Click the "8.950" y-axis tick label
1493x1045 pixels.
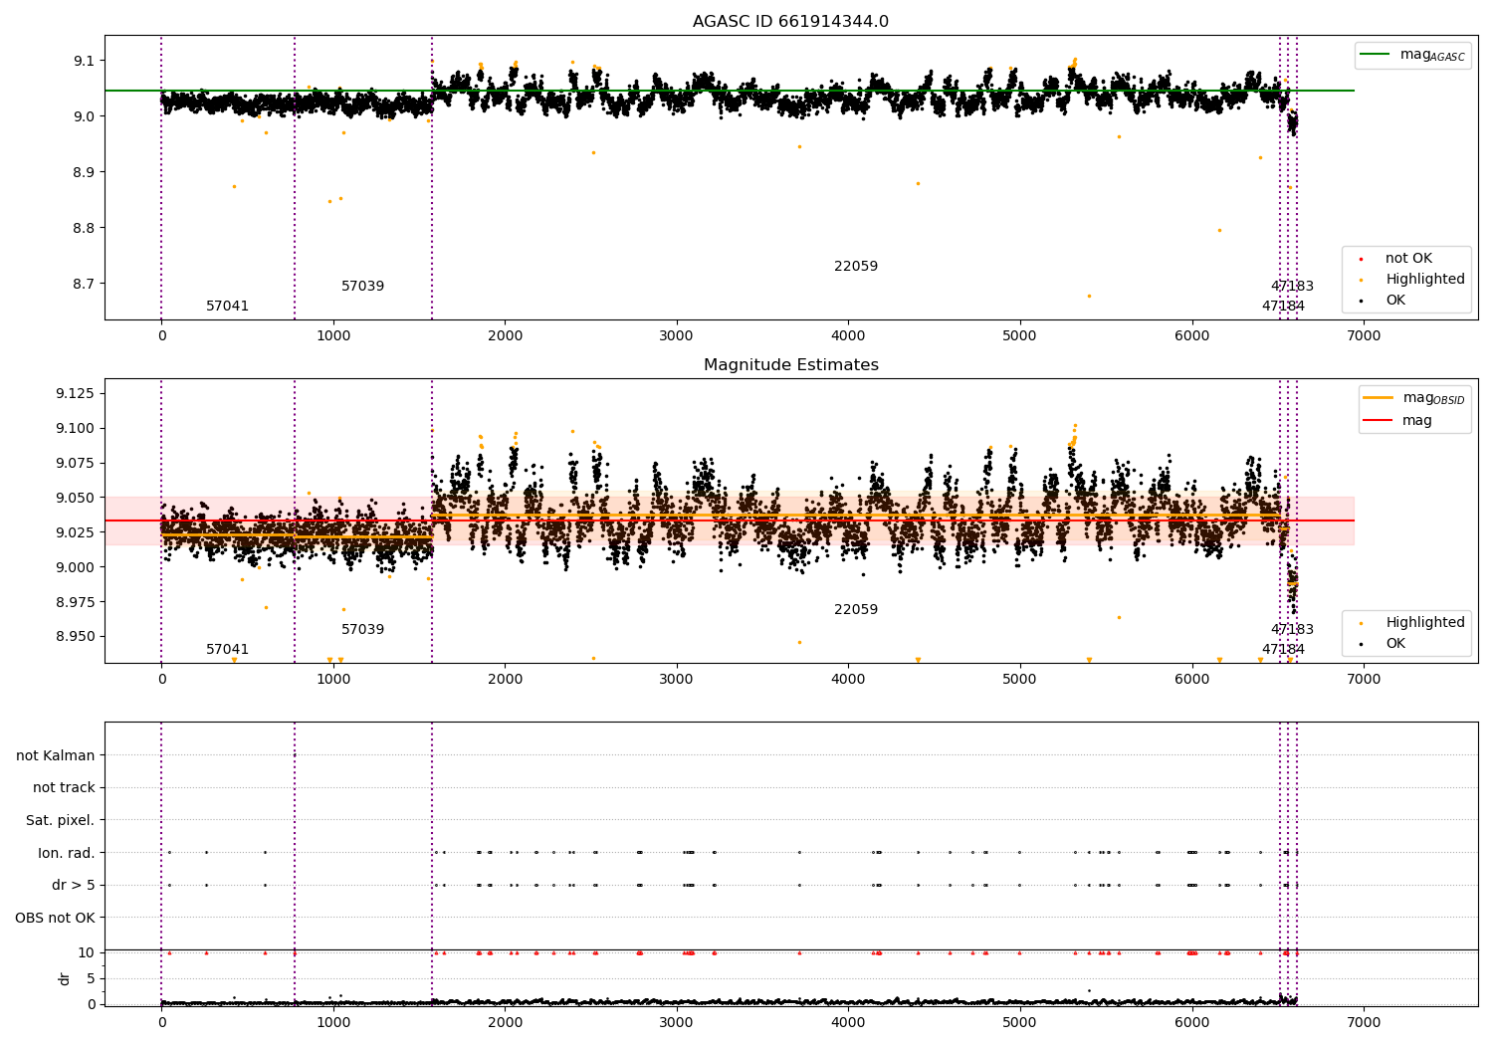[76, 637]
